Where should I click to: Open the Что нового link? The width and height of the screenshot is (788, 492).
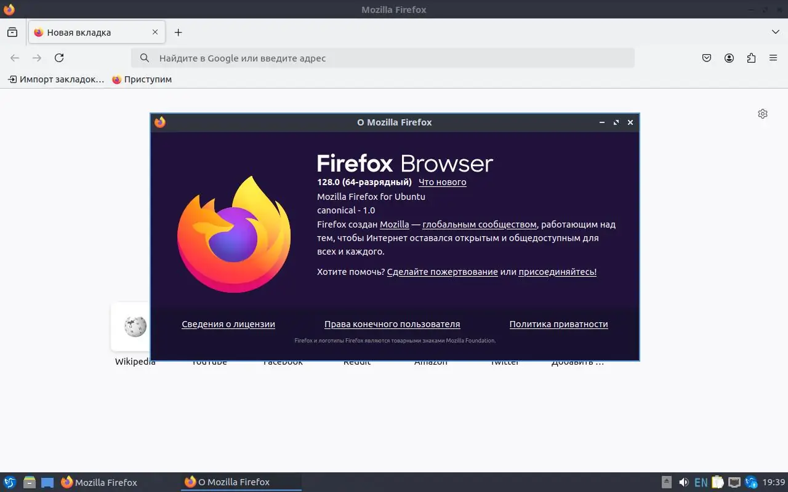[x=442, y=182]
